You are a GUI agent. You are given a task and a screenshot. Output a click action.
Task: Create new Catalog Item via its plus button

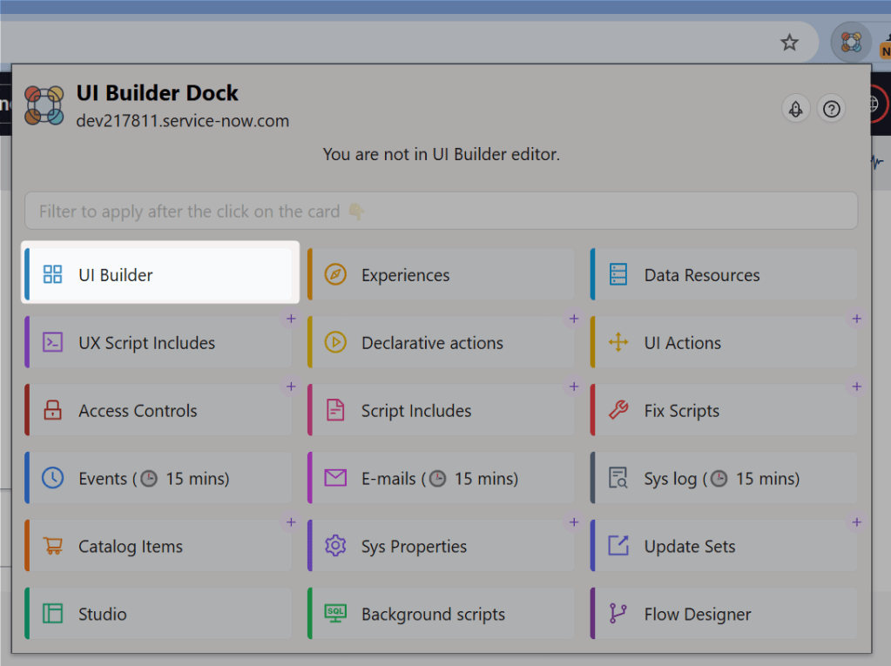[x=291, y=522]
